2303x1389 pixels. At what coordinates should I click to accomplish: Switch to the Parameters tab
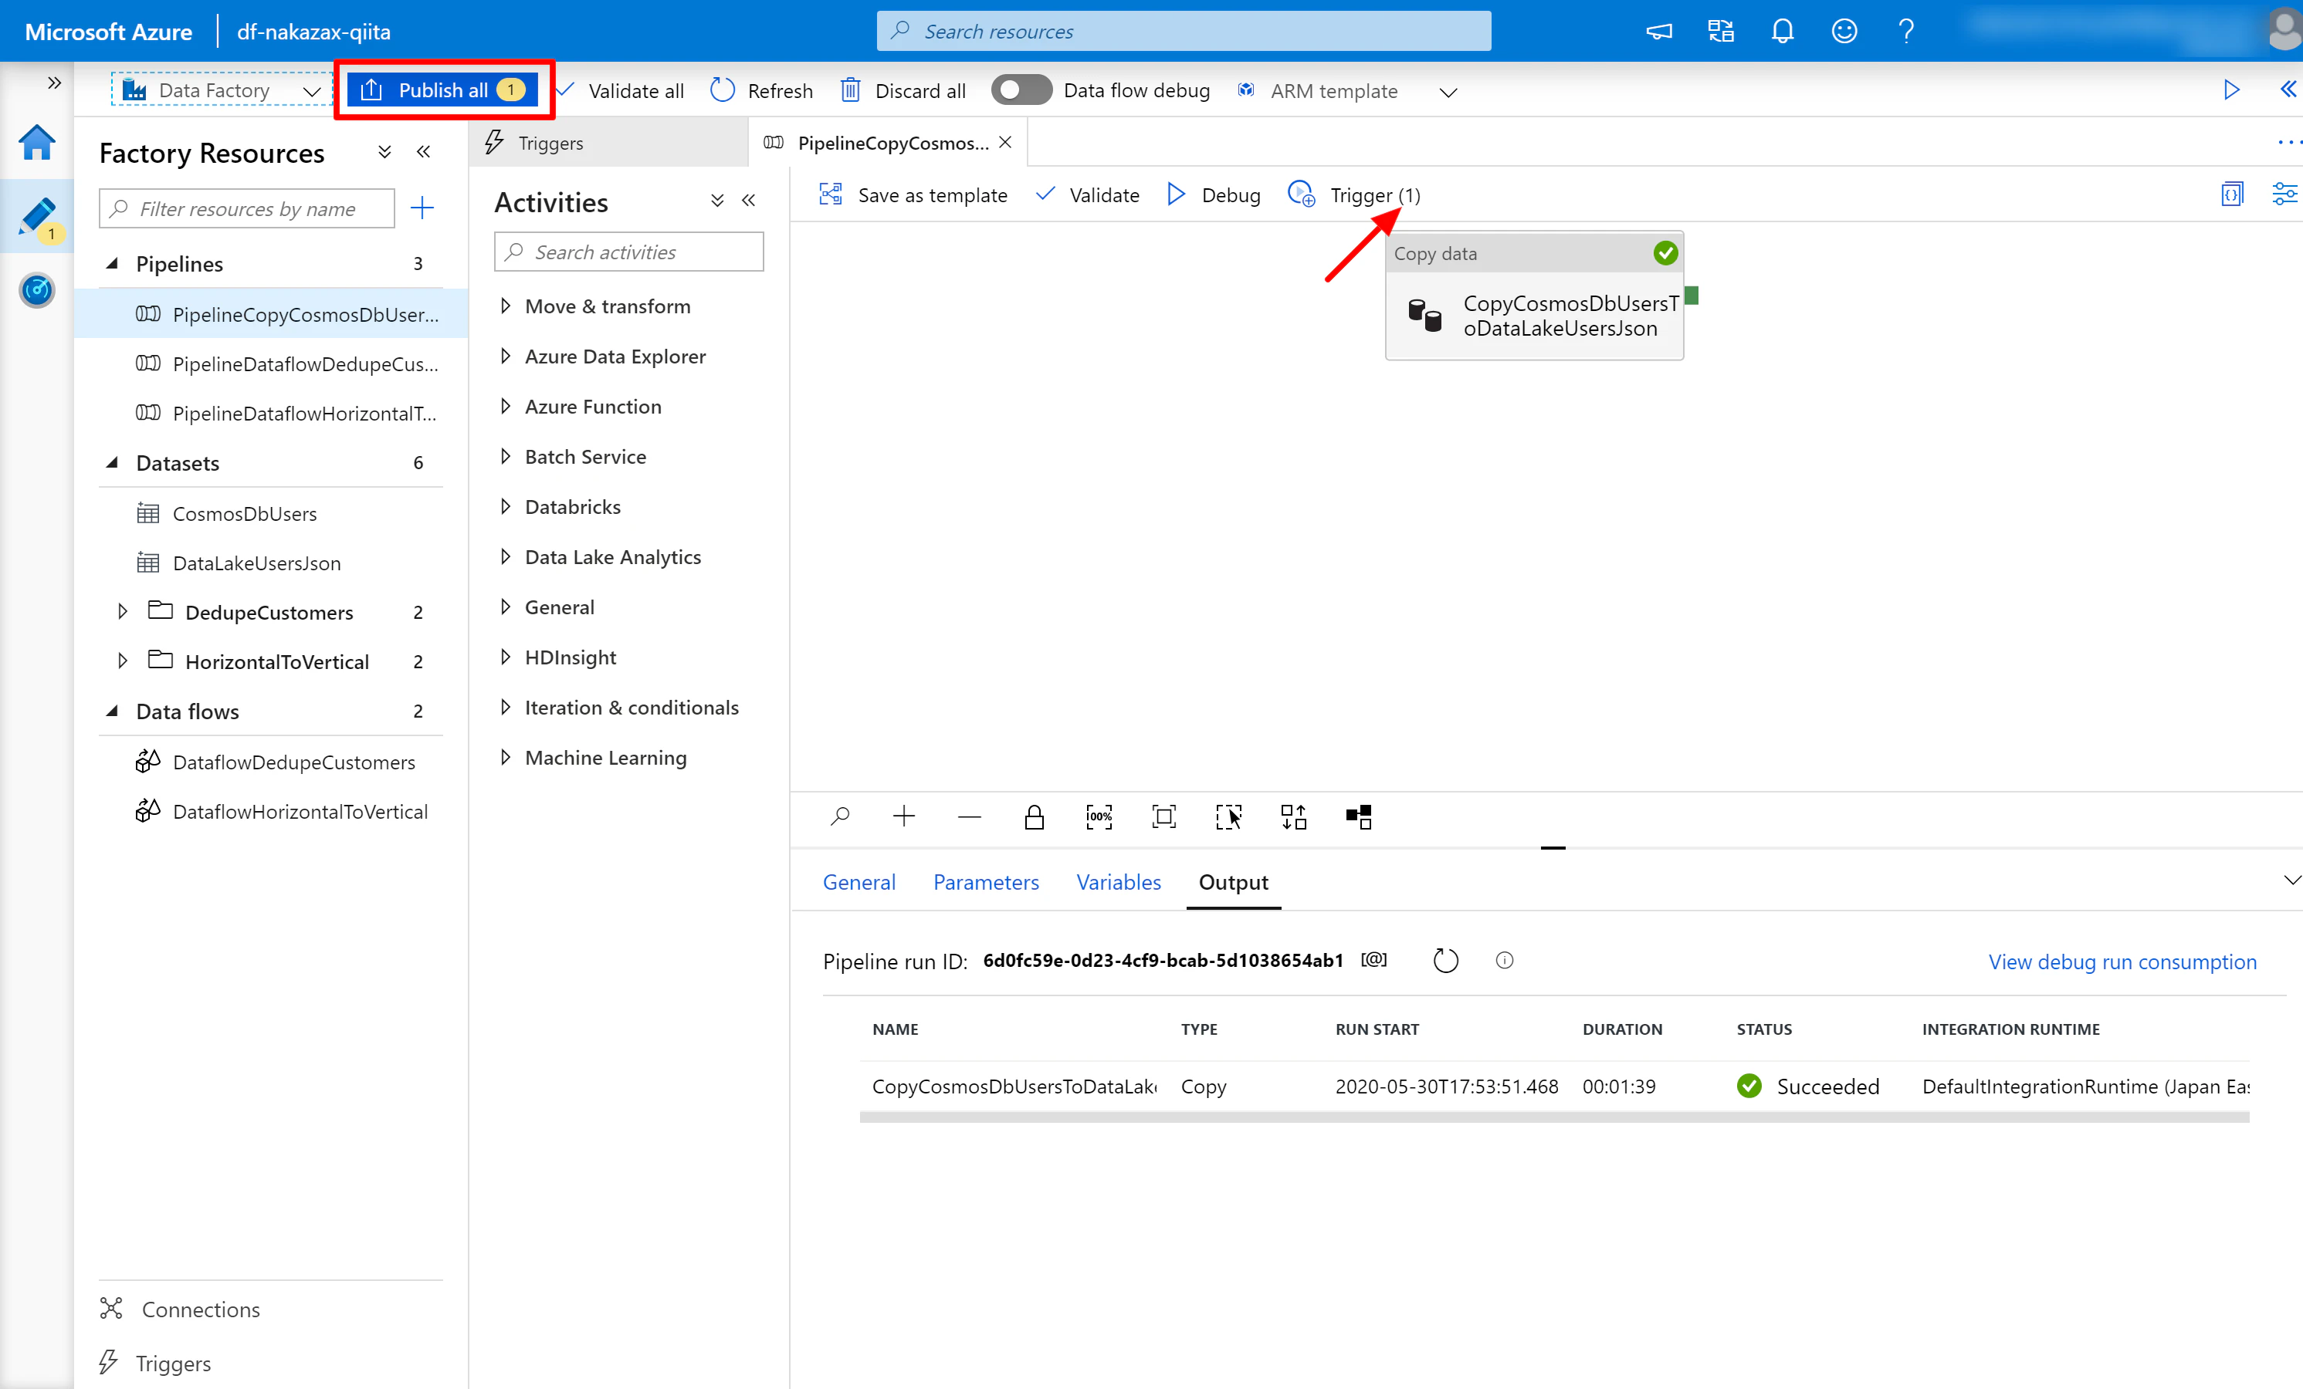tap(986, 882)
